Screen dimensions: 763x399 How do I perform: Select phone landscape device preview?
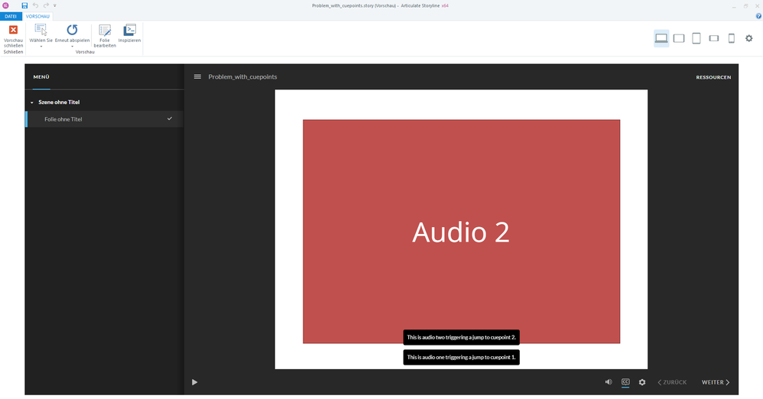point(714,38)
